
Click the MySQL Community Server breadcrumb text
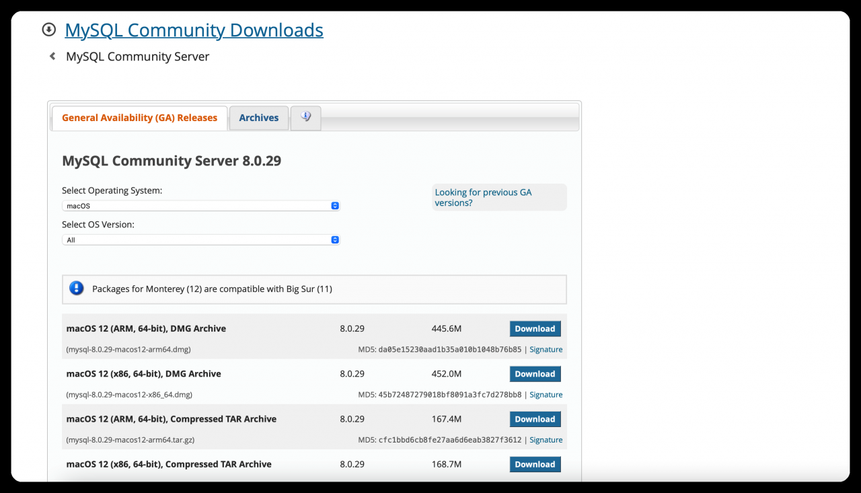[x=138, y=56]
